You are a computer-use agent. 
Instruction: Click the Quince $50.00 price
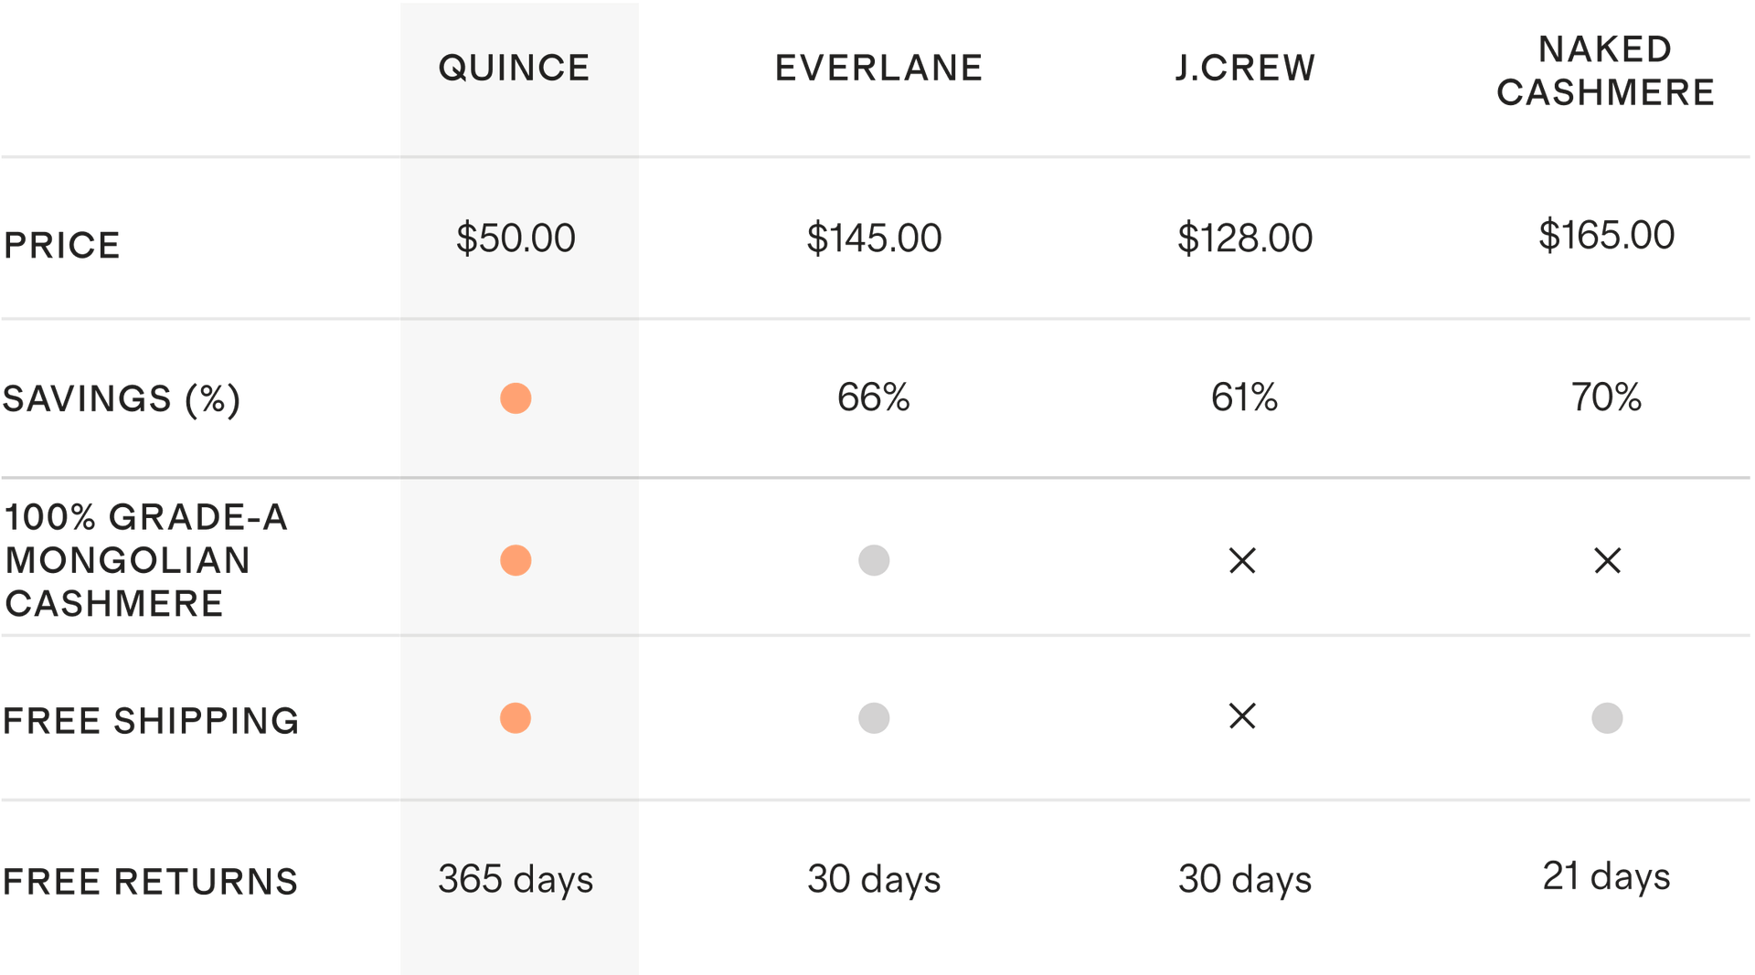(516, 238)
